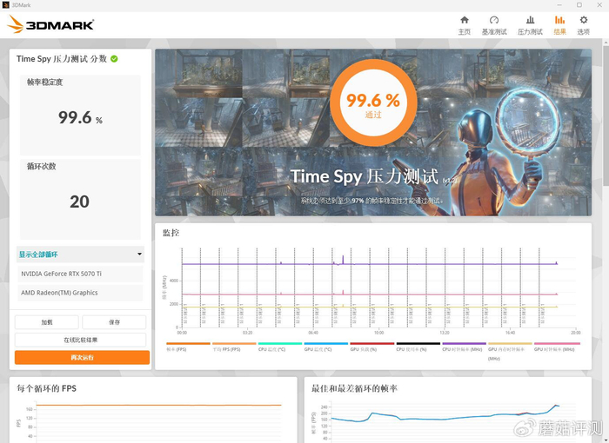The height and width of the screenshot is (443, 609).
Task: Open the 结果 results bar-chart icon
Action: click(559, 20)
